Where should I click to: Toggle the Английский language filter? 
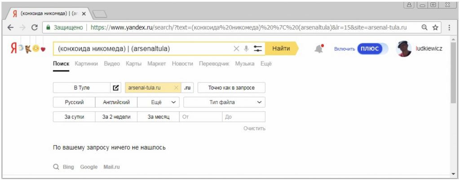click(116, 102)
